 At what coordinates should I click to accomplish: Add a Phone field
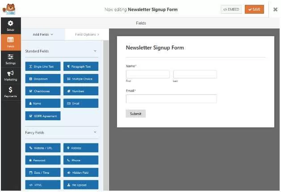pos(81,160)
